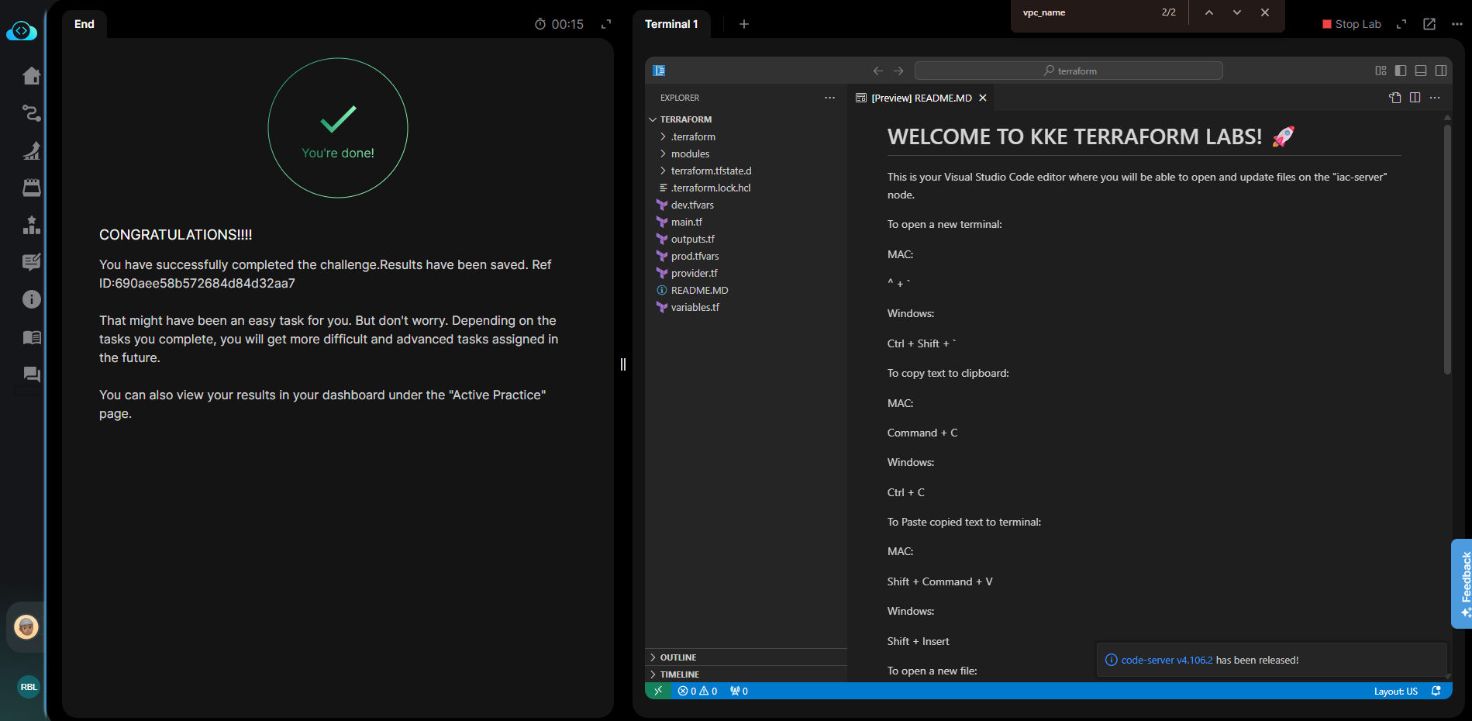1472x721 pixels.
Task: Open lab in new window icon
Action: point(1429,24)
